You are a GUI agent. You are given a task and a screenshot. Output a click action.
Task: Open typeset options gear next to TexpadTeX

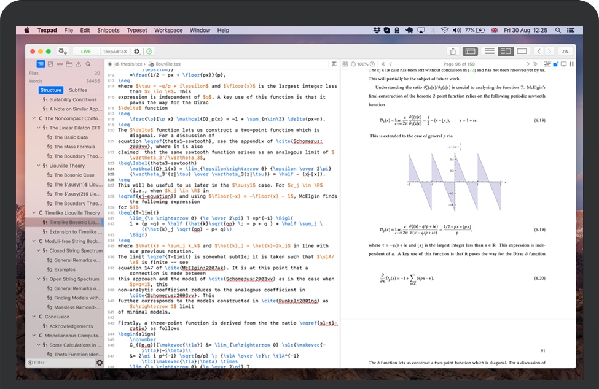137,52
